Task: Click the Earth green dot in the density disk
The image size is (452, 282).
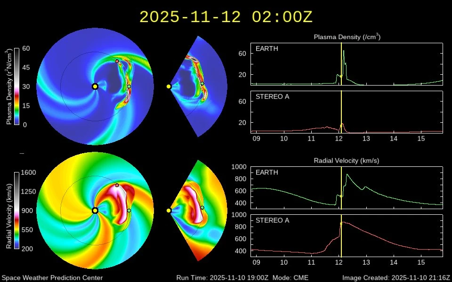Action: point(129,86)
